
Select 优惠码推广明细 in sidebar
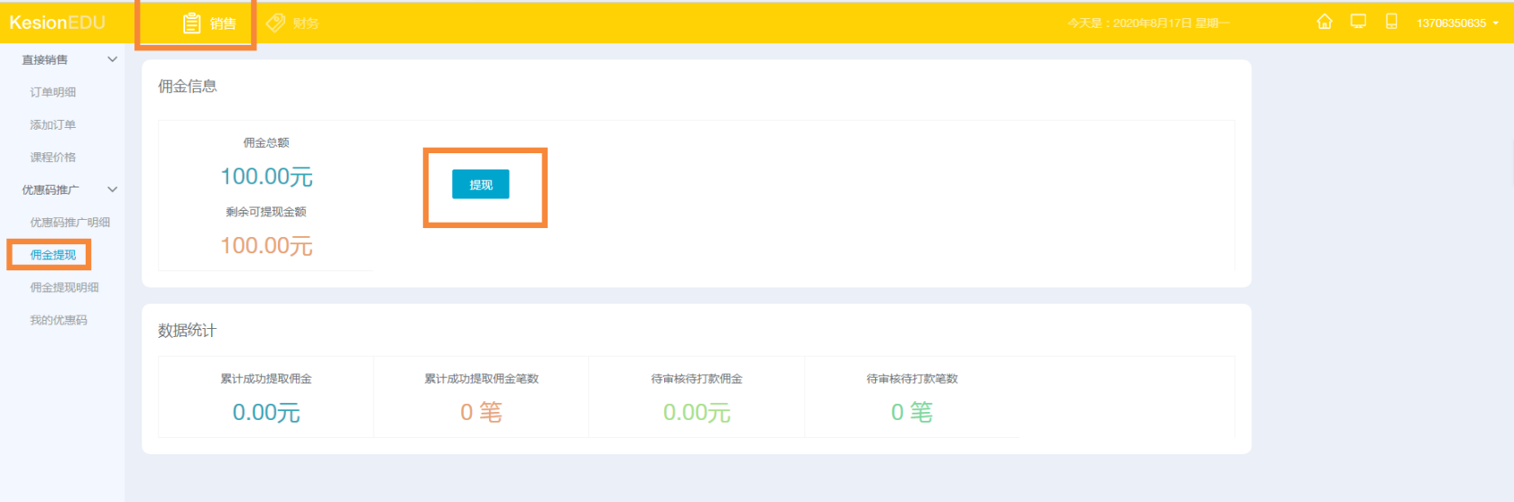pos(70,222)
